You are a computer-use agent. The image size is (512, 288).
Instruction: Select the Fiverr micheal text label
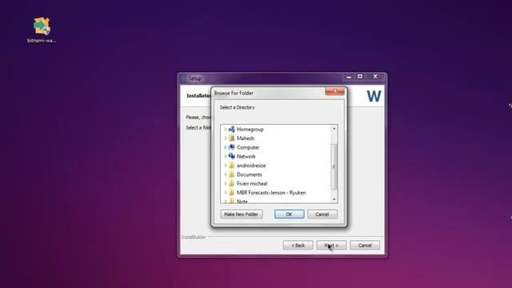coord(252,183)
